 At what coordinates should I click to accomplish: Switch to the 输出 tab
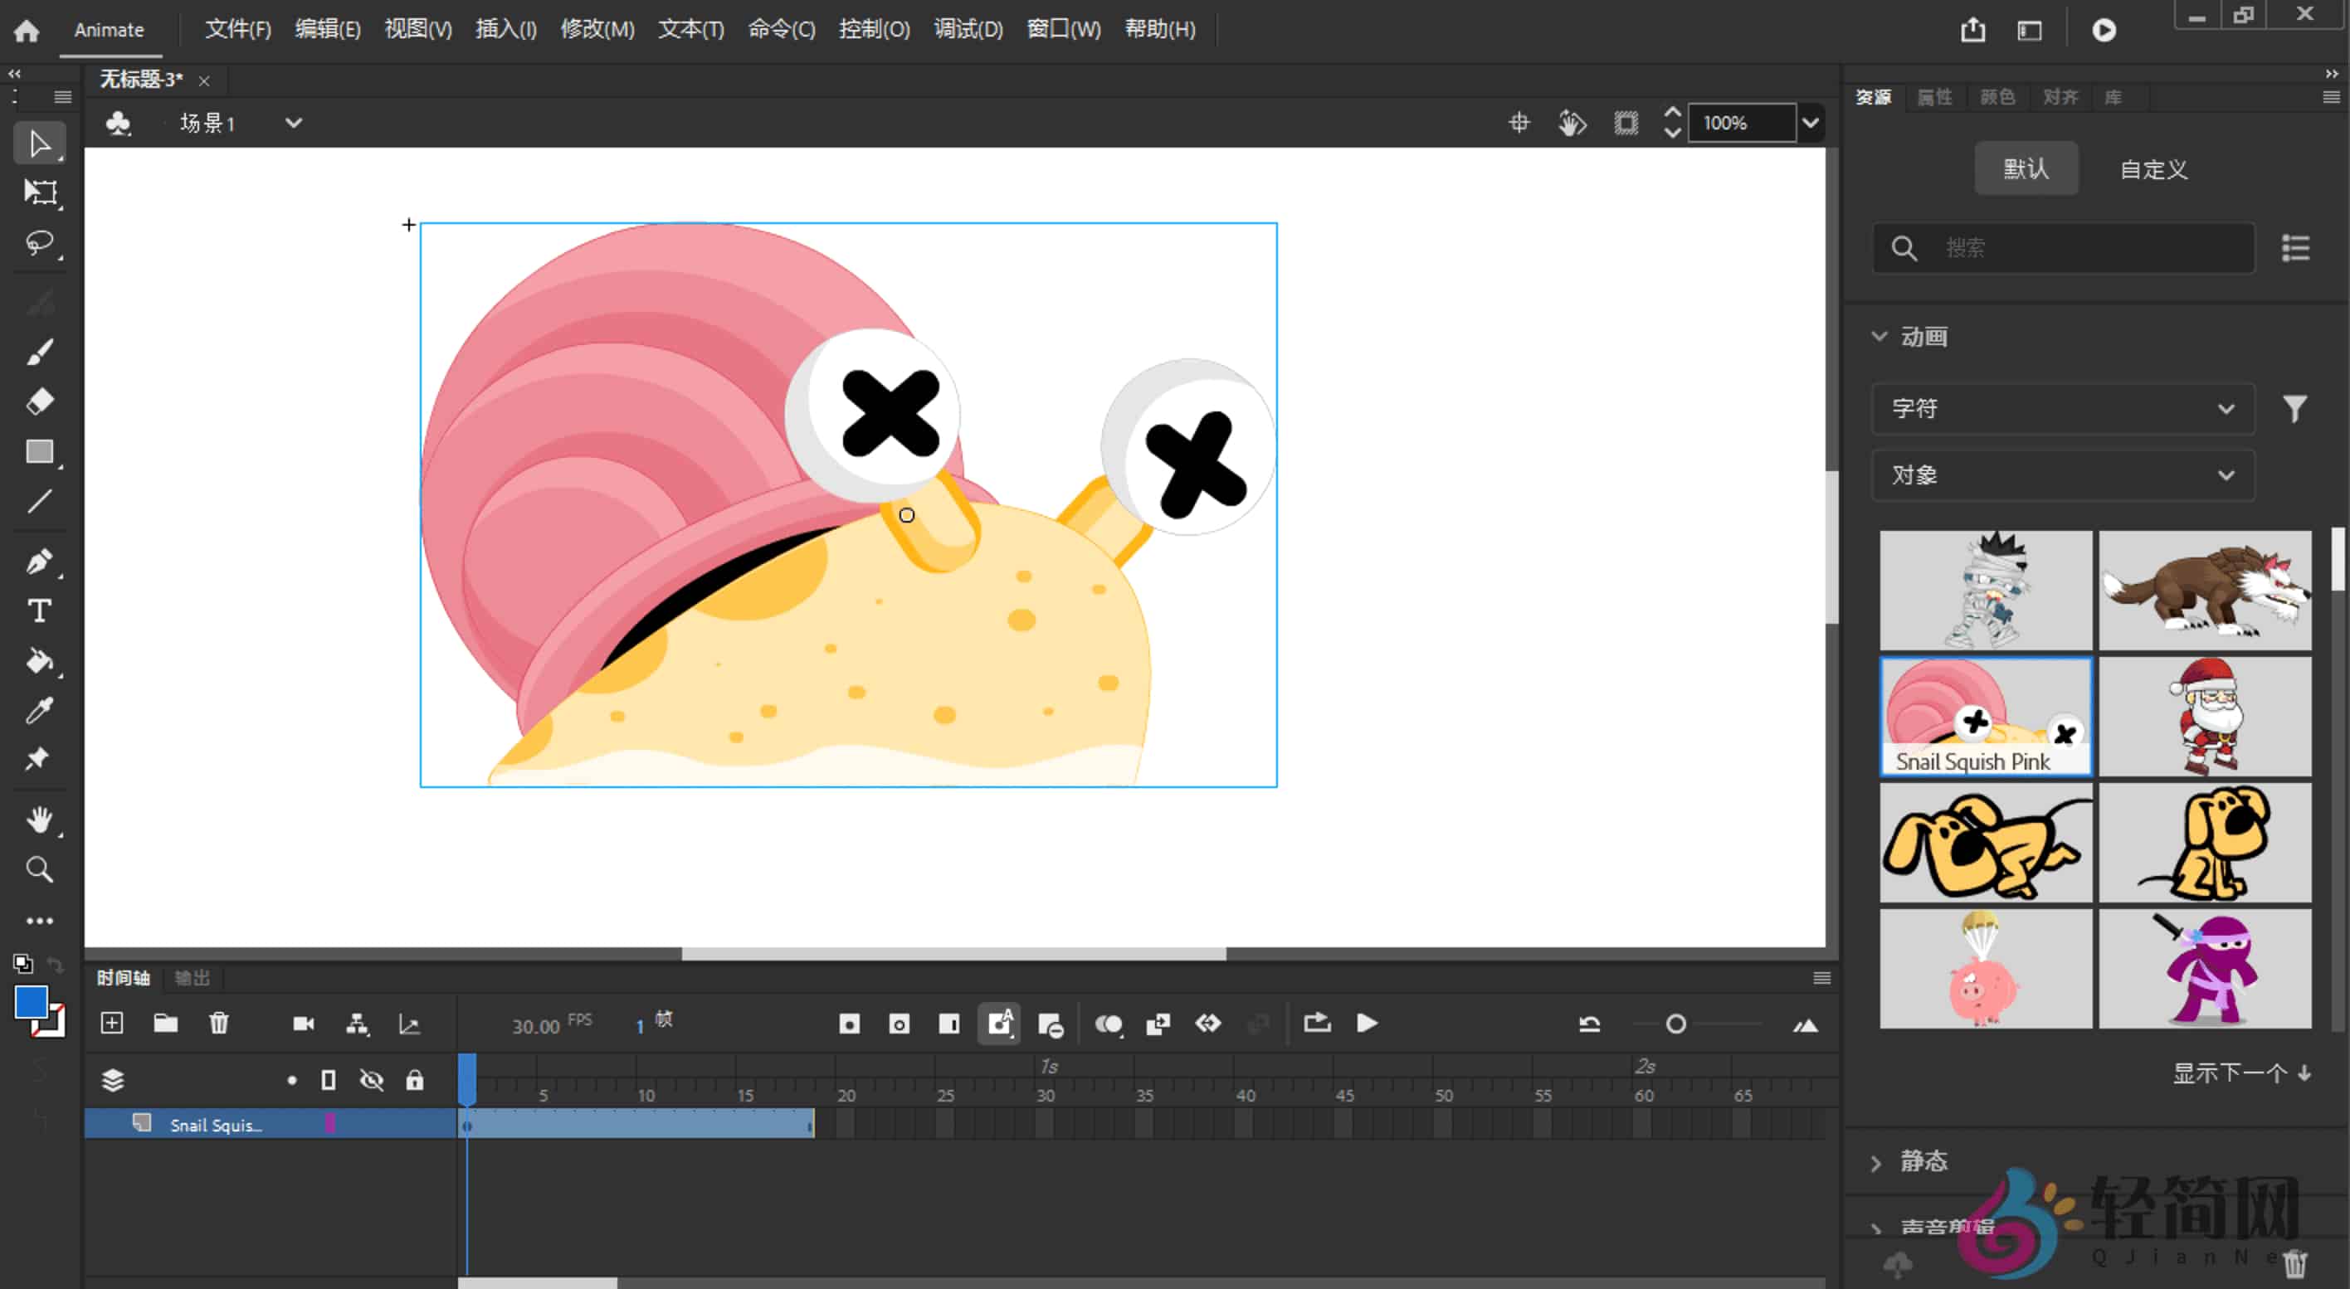[x=193, y=977]
